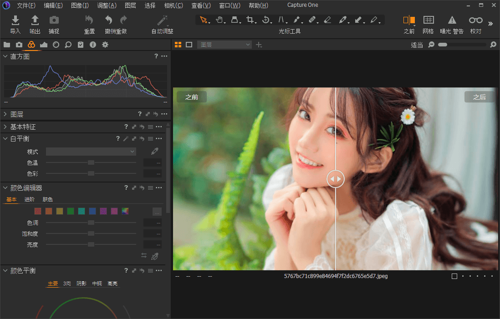Select the Rotate tool

point(265,20)
